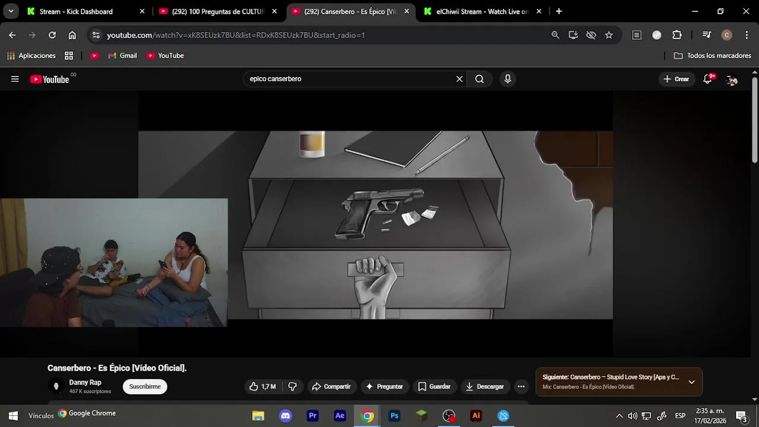Open the crossed-eye tracking protection icon

591,35
